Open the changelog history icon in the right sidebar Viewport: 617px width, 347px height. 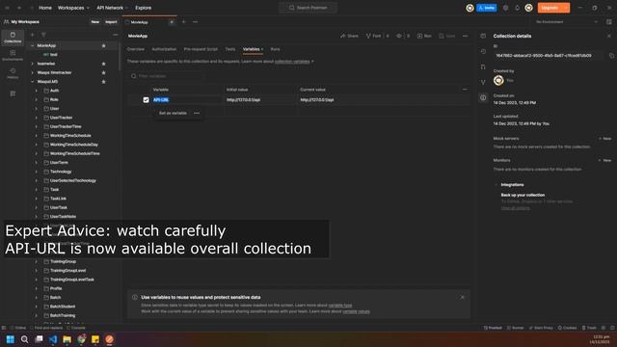click(x=483, y=51)
